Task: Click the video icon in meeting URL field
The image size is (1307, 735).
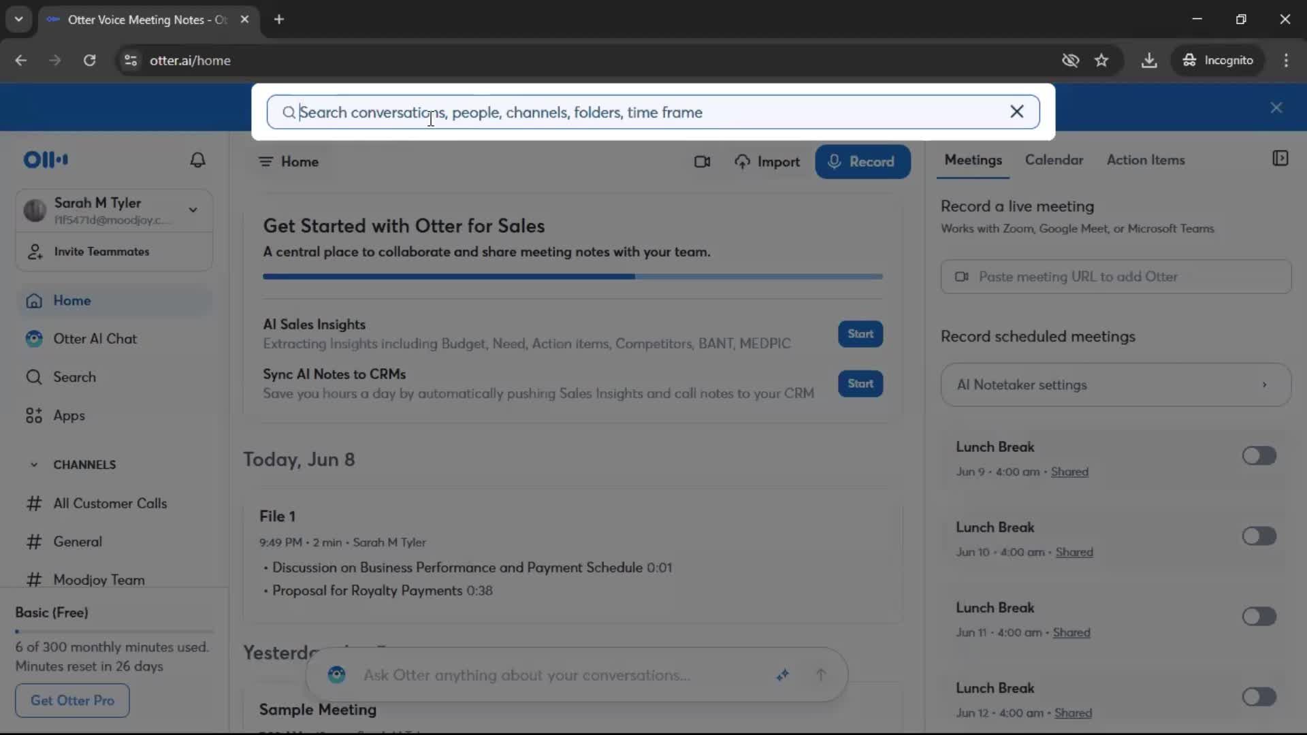Action: [x=961, y=277]
